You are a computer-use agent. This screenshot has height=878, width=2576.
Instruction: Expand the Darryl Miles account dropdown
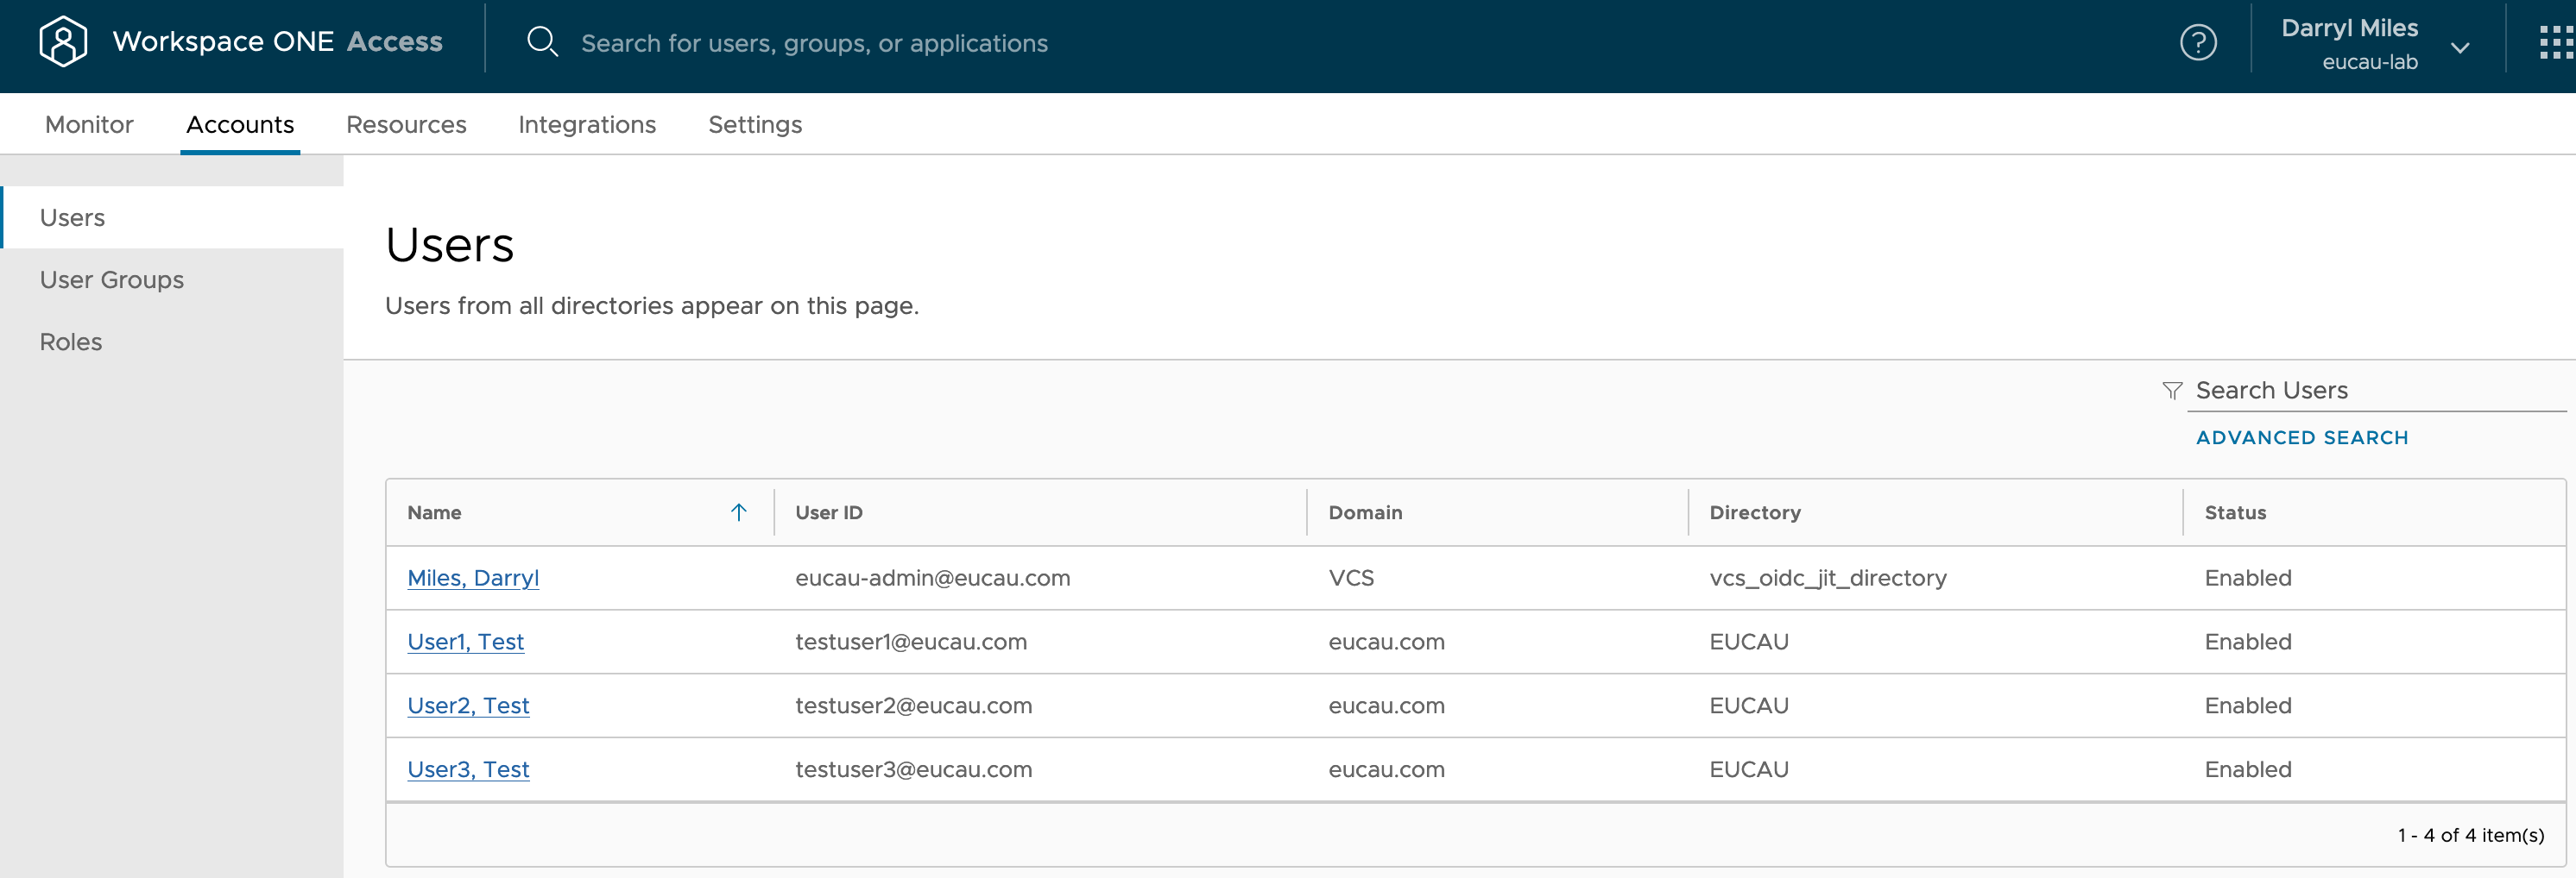click(2460, 47)
